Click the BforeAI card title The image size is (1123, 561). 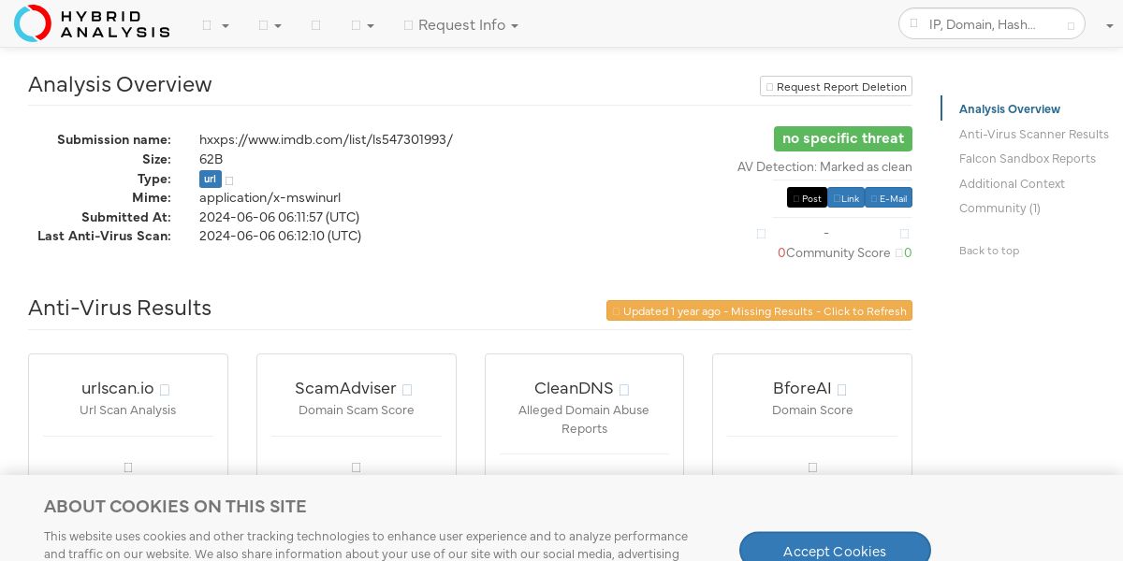point(802,388)
